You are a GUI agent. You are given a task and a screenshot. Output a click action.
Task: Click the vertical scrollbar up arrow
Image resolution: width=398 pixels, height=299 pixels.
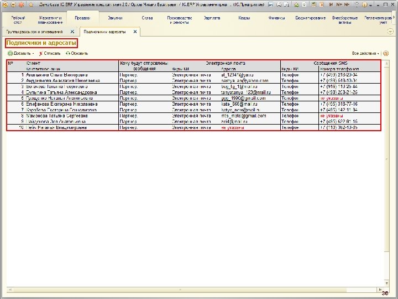pyautogui.click(x=386, y=63)
